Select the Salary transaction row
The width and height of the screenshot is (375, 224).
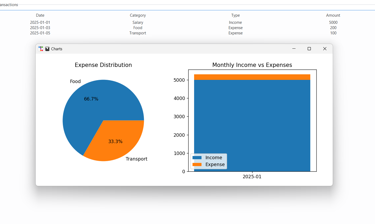[x=138, y=22]
